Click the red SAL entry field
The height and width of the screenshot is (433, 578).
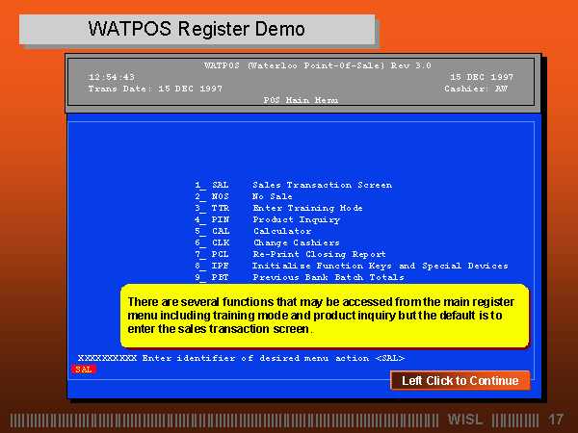(x=83, y=369)
